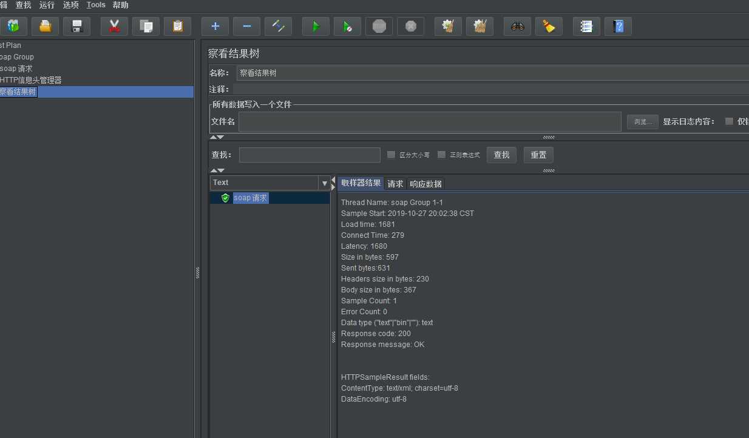Click the 'Thread Name: soap Group 1-1' line
This screenshot has height=438, width=749.
[x=392, y=203]
